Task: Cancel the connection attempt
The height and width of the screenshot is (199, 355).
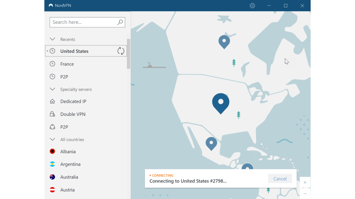Action: click(x=280, y=179)
